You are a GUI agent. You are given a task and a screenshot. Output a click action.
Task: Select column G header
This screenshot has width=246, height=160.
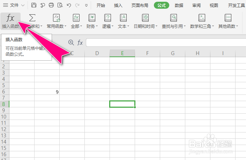pos(173,53)
